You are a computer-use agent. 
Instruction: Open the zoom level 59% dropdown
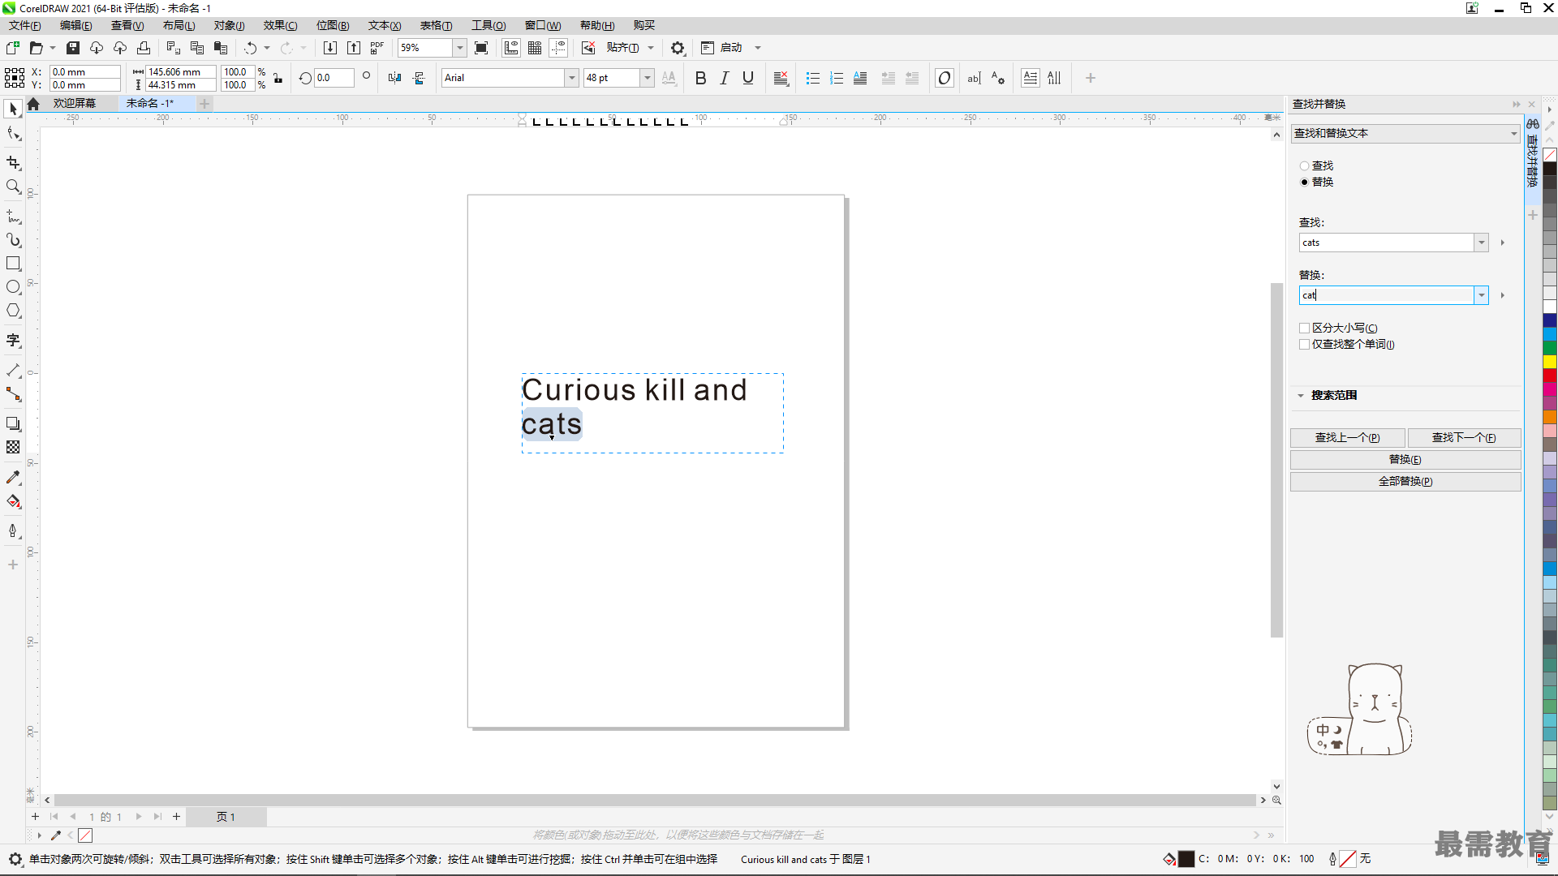point(459,48)
